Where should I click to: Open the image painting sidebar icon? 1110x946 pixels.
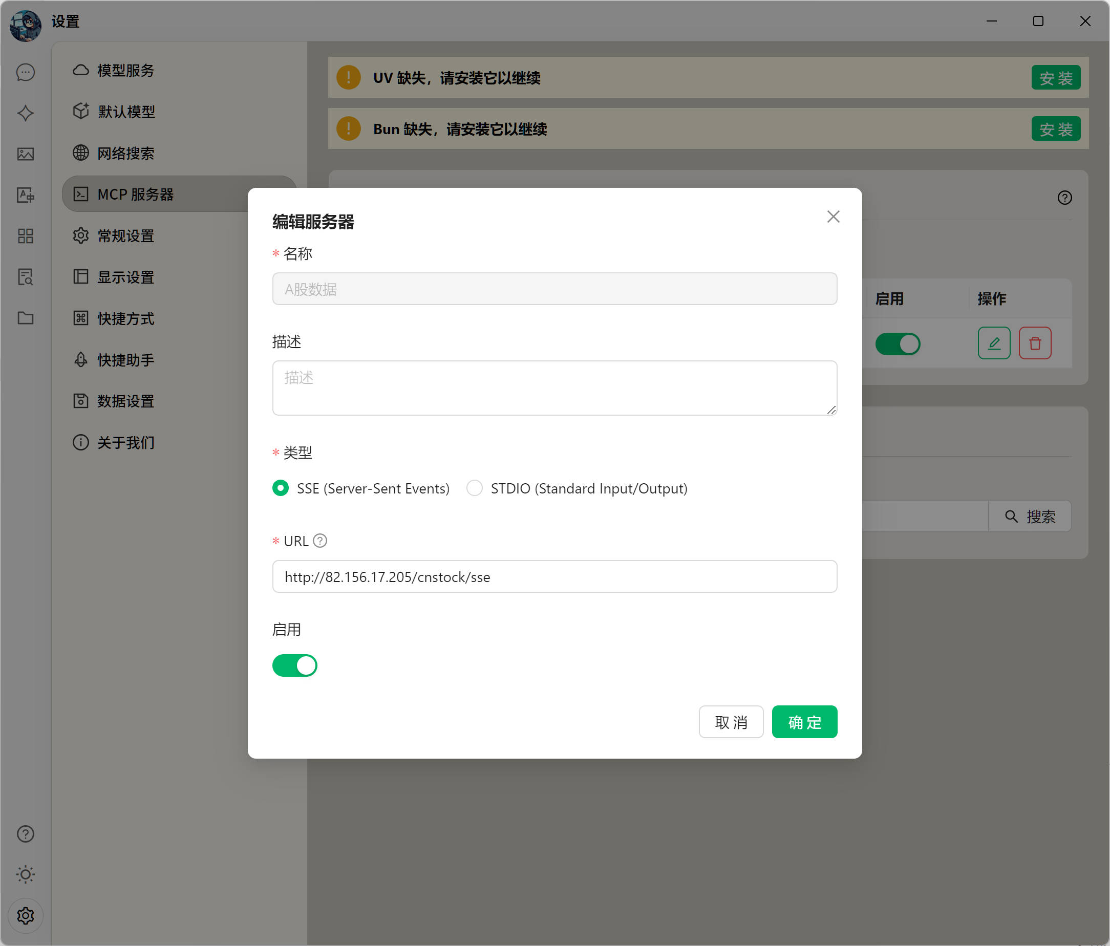pos(25,154)
